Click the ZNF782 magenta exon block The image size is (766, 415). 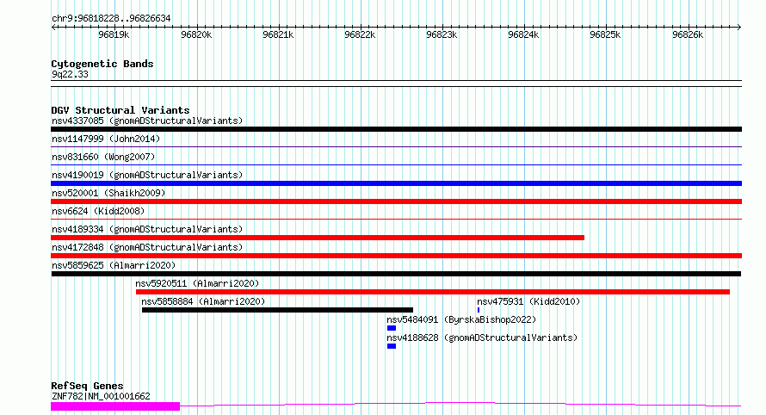click(115, 406)
